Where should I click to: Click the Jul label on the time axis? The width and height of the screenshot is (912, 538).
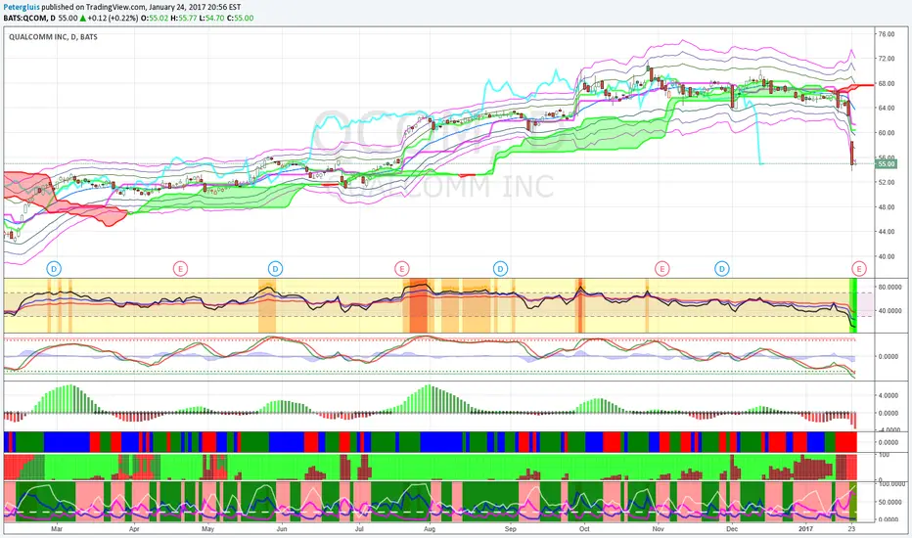click(359, 529)
